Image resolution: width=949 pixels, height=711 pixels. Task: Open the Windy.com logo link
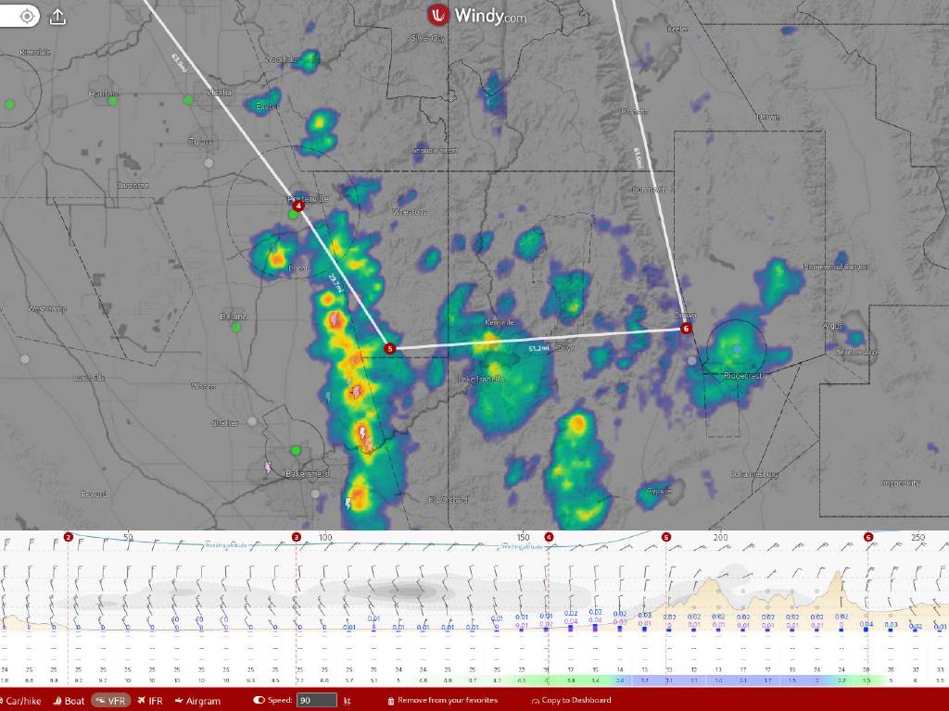(477, 16)
